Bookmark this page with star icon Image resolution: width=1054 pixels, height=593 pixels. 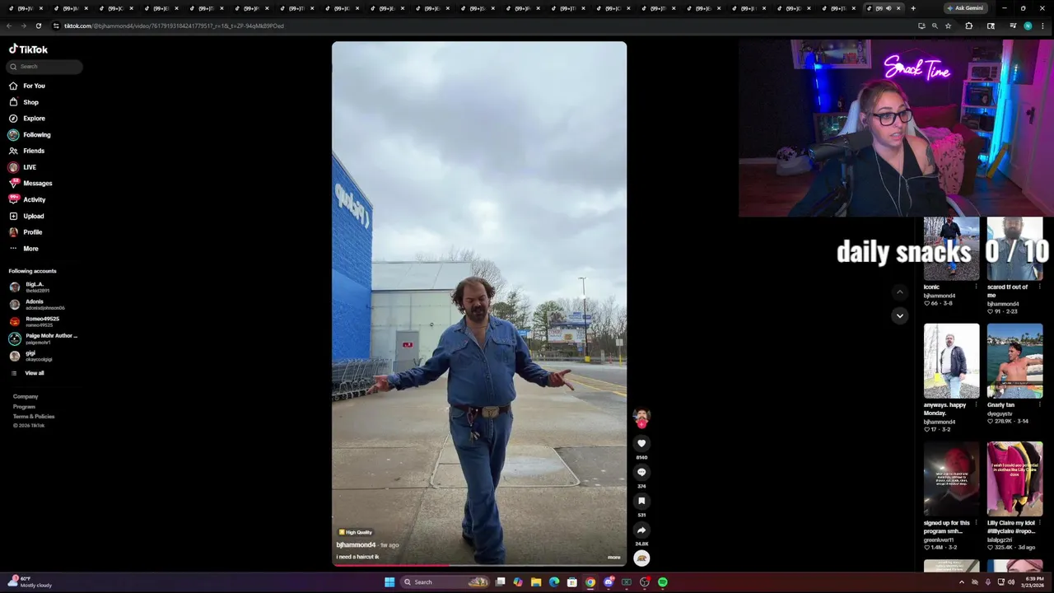point(948,26)
